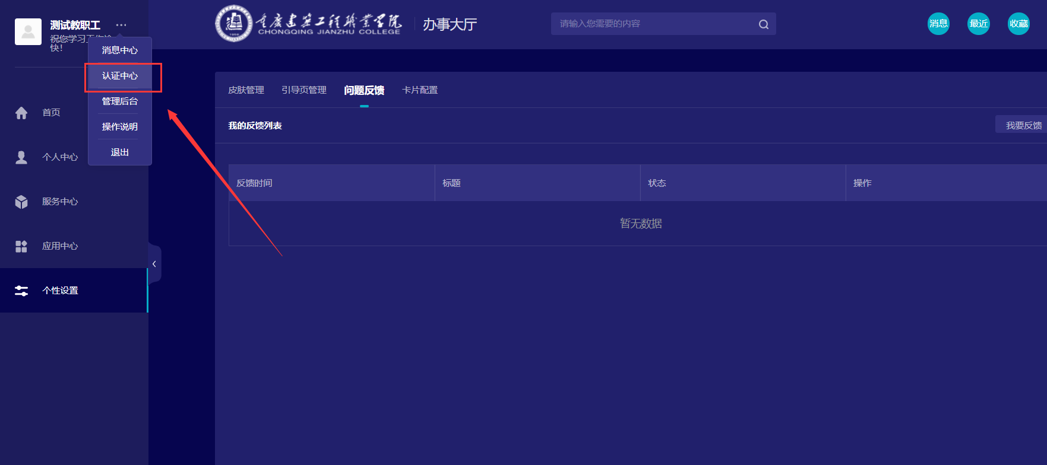Collapse the sidebar with the chevron handle
Image resolution: width=1047 pixels, height=465 pixels.
click(154, 264)
